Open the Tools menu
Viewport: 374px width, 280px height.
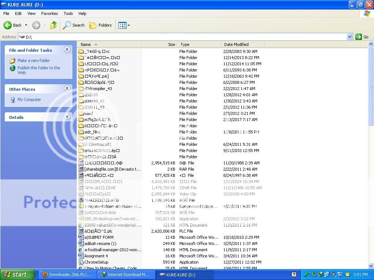coord(68,13)
